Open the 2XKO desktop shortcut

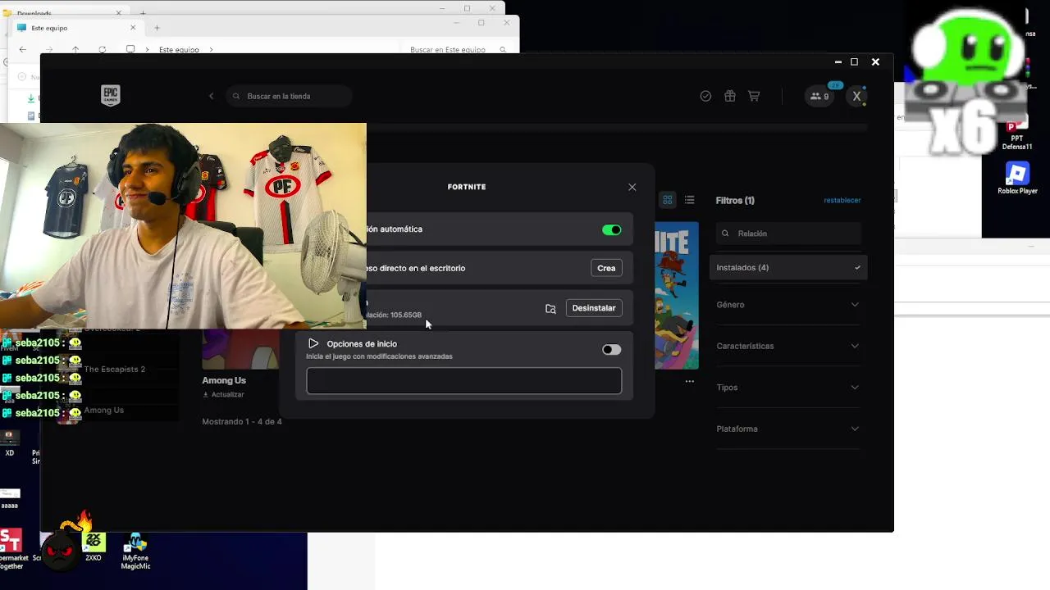[94, 547]
